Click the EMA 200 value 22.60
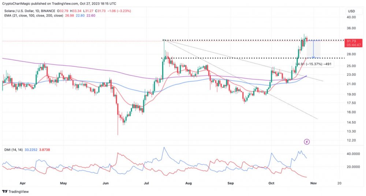This screenshot has height=196, width=366. click(90, 16)
